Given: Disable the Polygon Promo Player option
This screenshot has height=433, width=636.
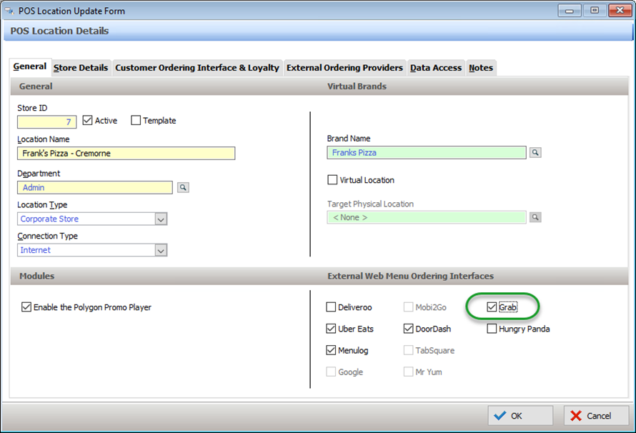Looking at the screenshot, I should [x=26, y=307].
